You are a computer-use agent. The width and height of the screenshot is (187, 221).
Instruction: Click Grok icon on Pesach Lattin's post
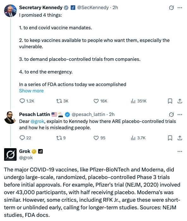[171, 114]
